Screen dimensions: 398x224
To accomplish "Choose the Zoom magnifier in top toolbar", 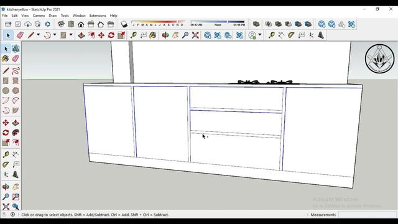I will pyautogui.click(x=185, y=35).
